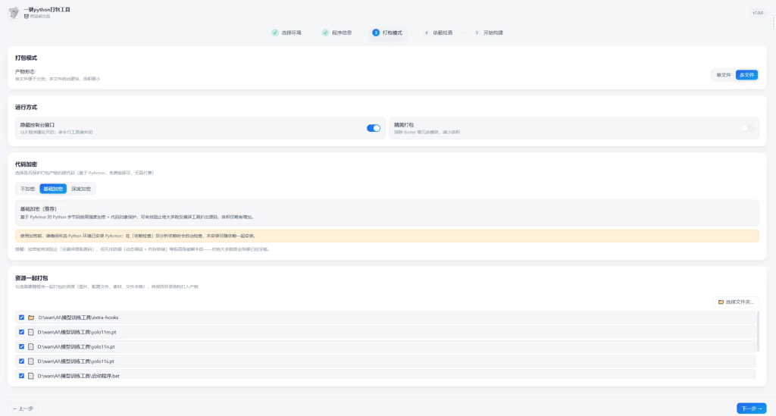Go to the 依赖检查 step
The width and height of the screenshot is (776, 416).
439,33
